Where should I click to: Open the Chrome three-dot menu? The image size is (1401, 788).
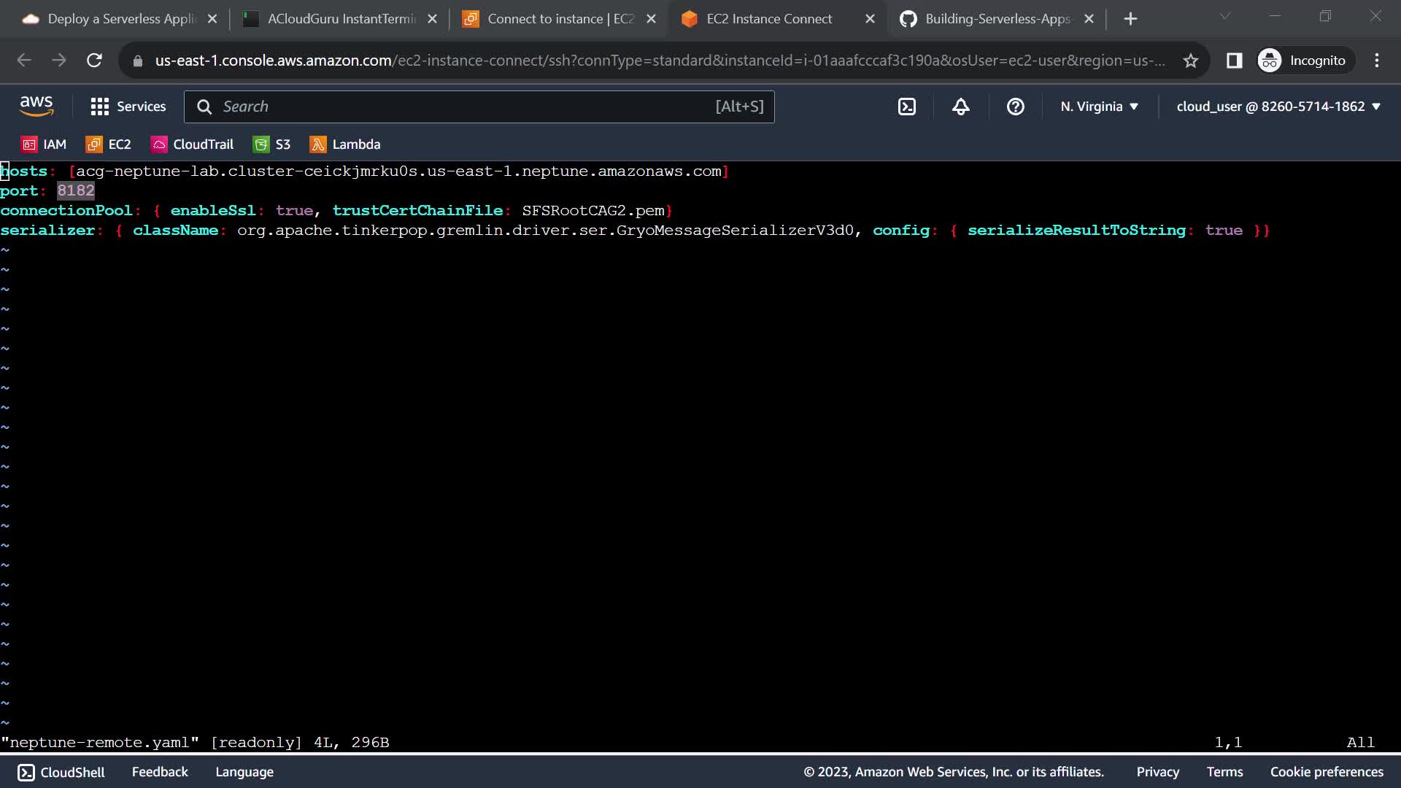[x=1376, y=61]
